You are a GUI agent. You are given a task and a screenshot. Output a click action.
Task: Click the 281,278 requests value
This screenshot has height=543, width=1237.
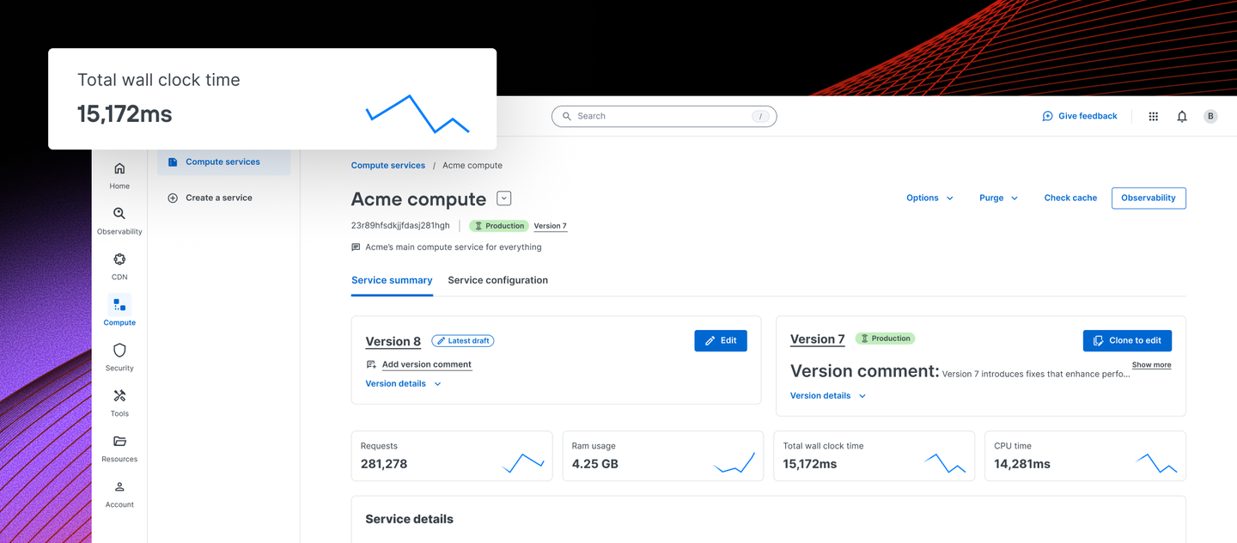point(384,464)
